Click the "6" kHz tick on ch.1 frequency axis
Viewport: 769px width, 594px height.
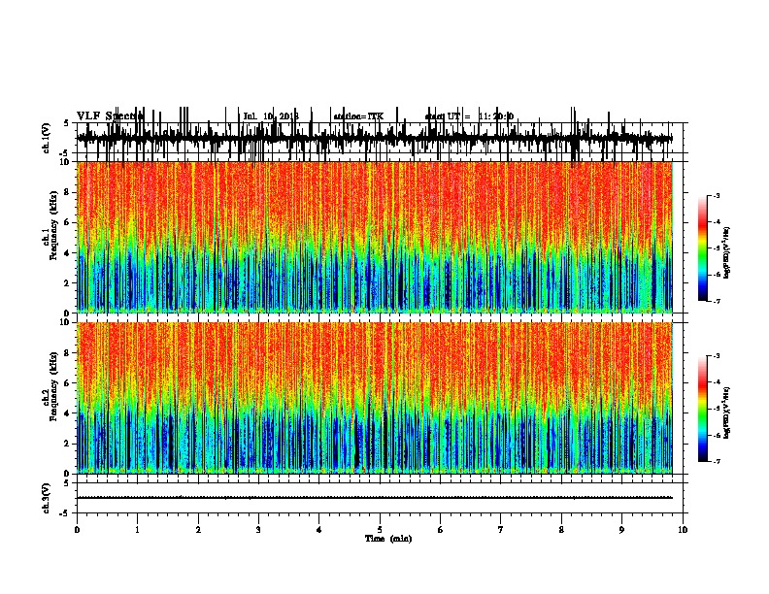(x=67, y=222)
